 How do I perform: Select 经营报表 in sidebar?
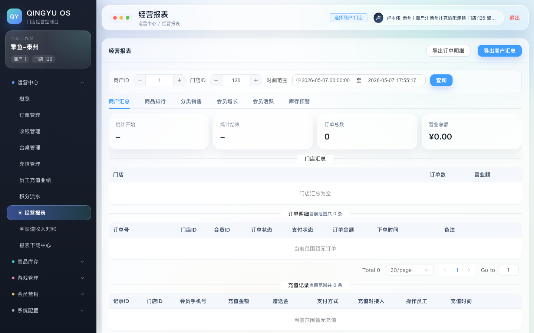(49, 213)
